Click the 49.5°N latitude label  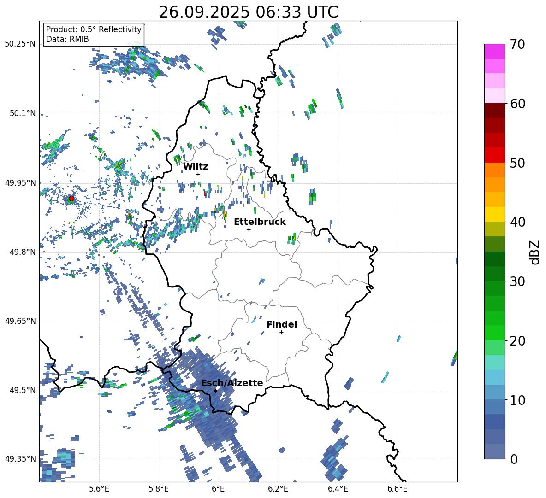[23, 390]
